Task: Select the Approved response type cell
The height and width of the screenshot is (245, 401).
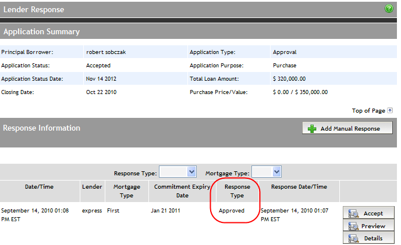Action: pyautogui.click(x=232, y=211)
